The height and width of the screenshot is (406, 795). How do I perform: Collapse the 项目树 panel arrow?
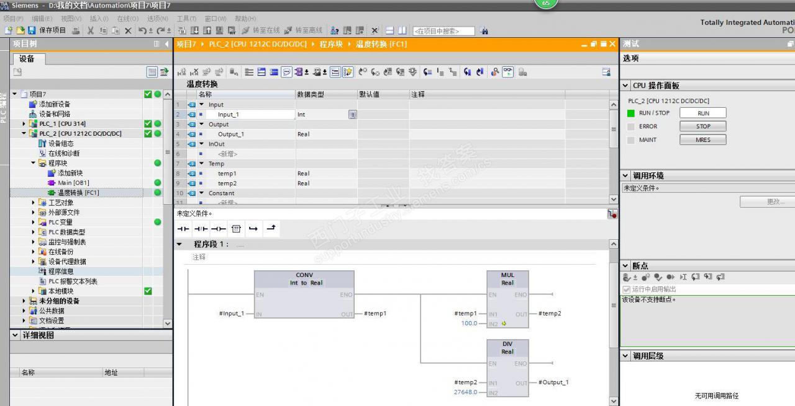166,44
